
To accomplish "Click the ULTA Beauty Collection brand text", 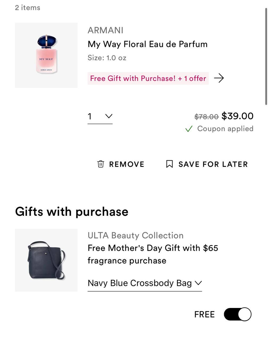I will (136, 236).
